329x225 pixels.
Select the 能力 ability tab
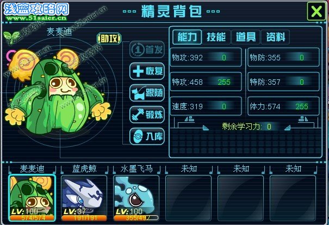pos(187,37)
